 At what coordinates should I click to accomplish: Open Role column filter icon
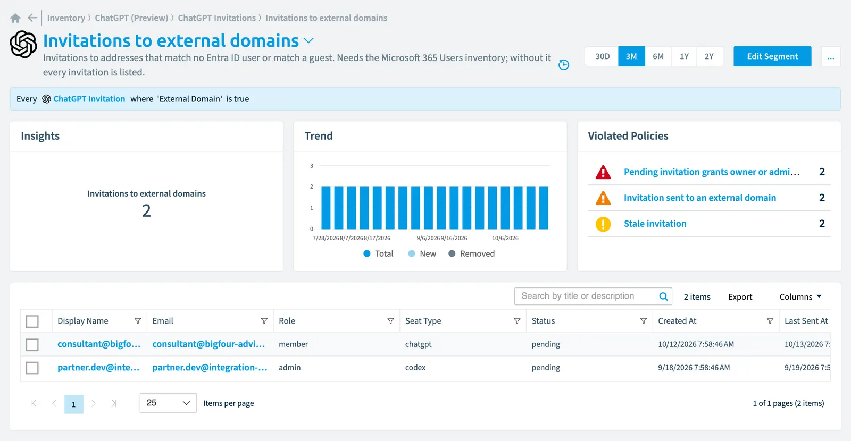390,321
